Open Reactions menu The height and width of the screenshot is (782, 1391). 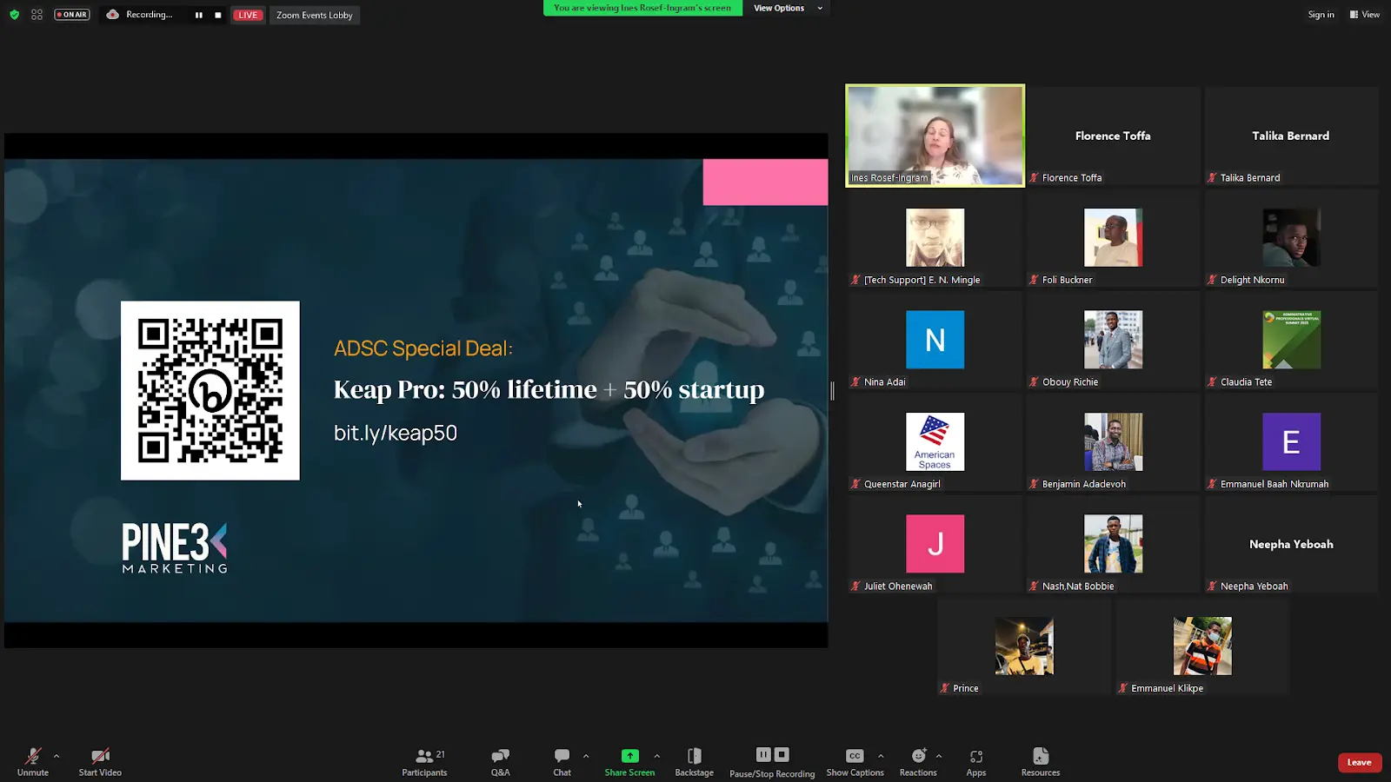tap(918, 762)
